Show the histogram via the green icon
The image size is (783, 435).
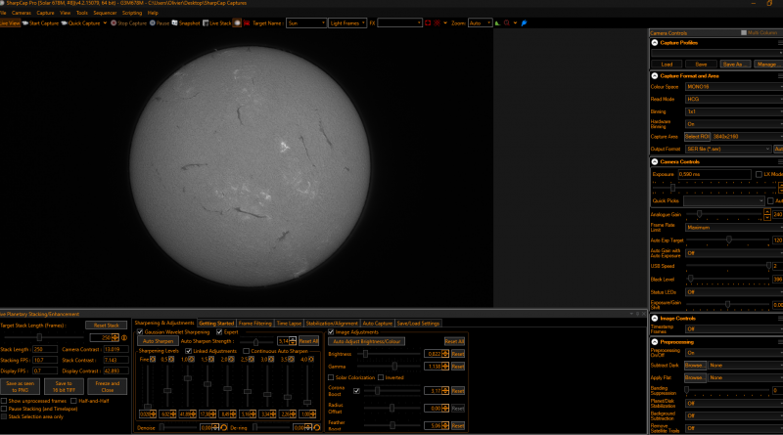(497, 22)
